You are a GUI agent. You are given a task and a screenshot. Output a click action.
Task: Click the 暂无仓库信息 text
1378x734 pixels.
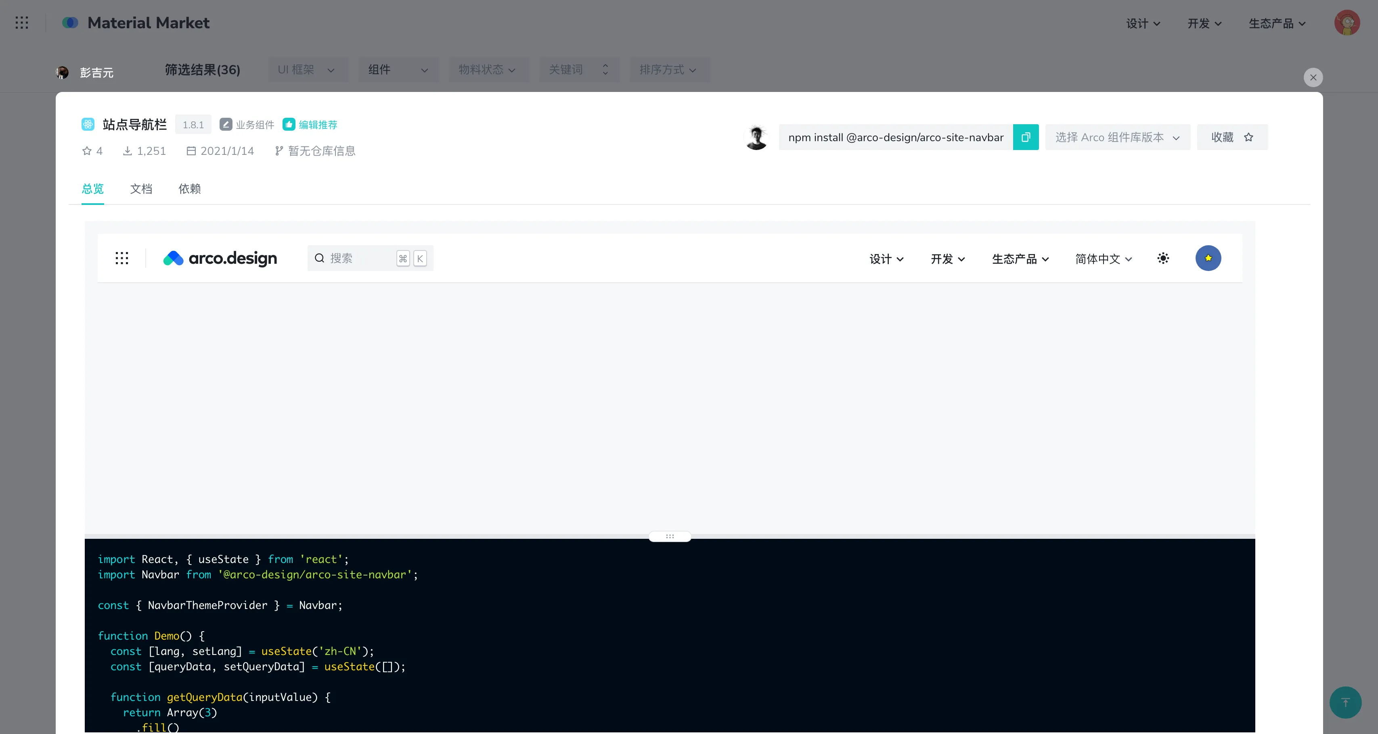click(x=322, y=151)
